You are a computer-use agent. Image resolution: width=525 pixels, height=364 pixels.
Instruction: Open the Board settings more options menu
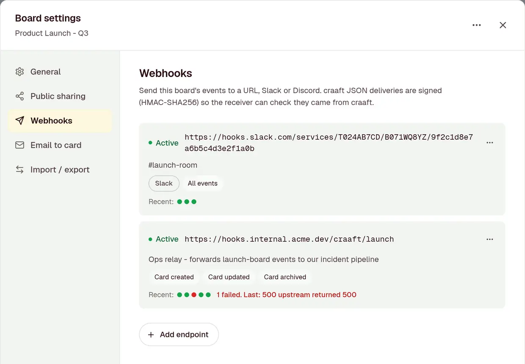tap(477, 25)
